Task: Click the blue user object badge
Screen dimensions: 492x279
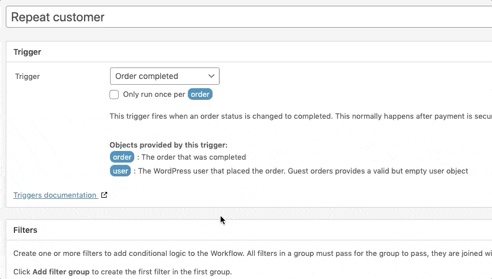Action: [120, 171]
